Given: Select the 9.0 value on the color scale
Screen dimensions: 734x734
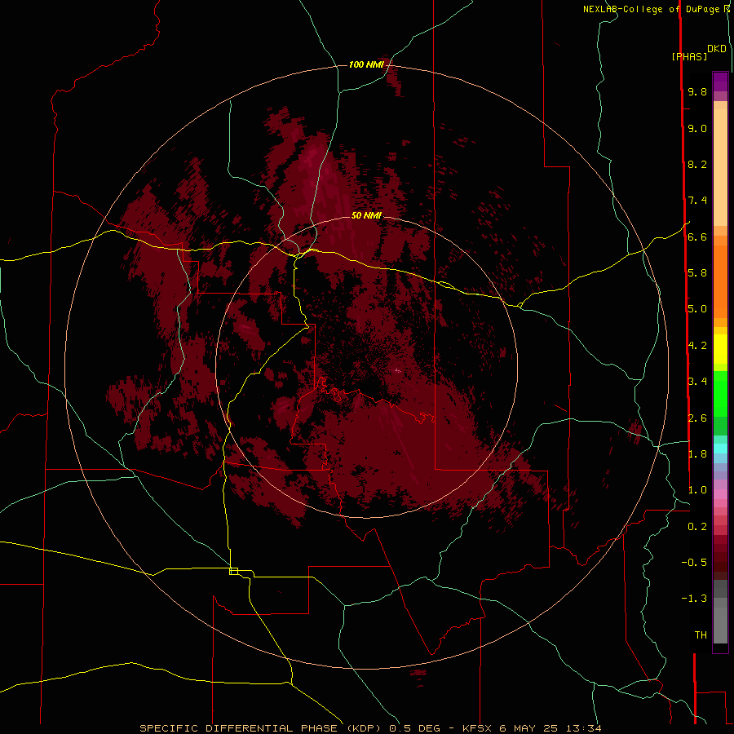Looking at the screenshot, I should (x=697, y=128).
